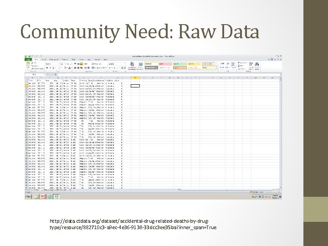The width and height of the screenshot is (328, 246).
Task: Toggle Center horizontal alignment
Action: pyautogui.click(x=78, y=68)
